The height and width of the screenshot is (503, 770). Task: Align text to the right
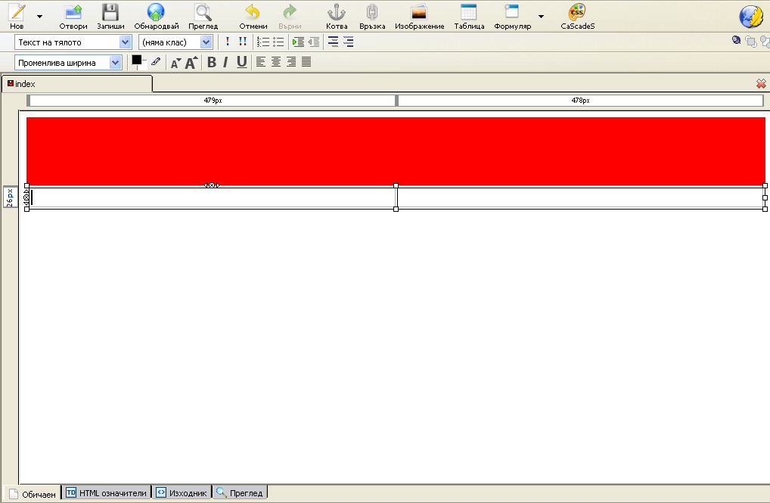pos(291,62)
